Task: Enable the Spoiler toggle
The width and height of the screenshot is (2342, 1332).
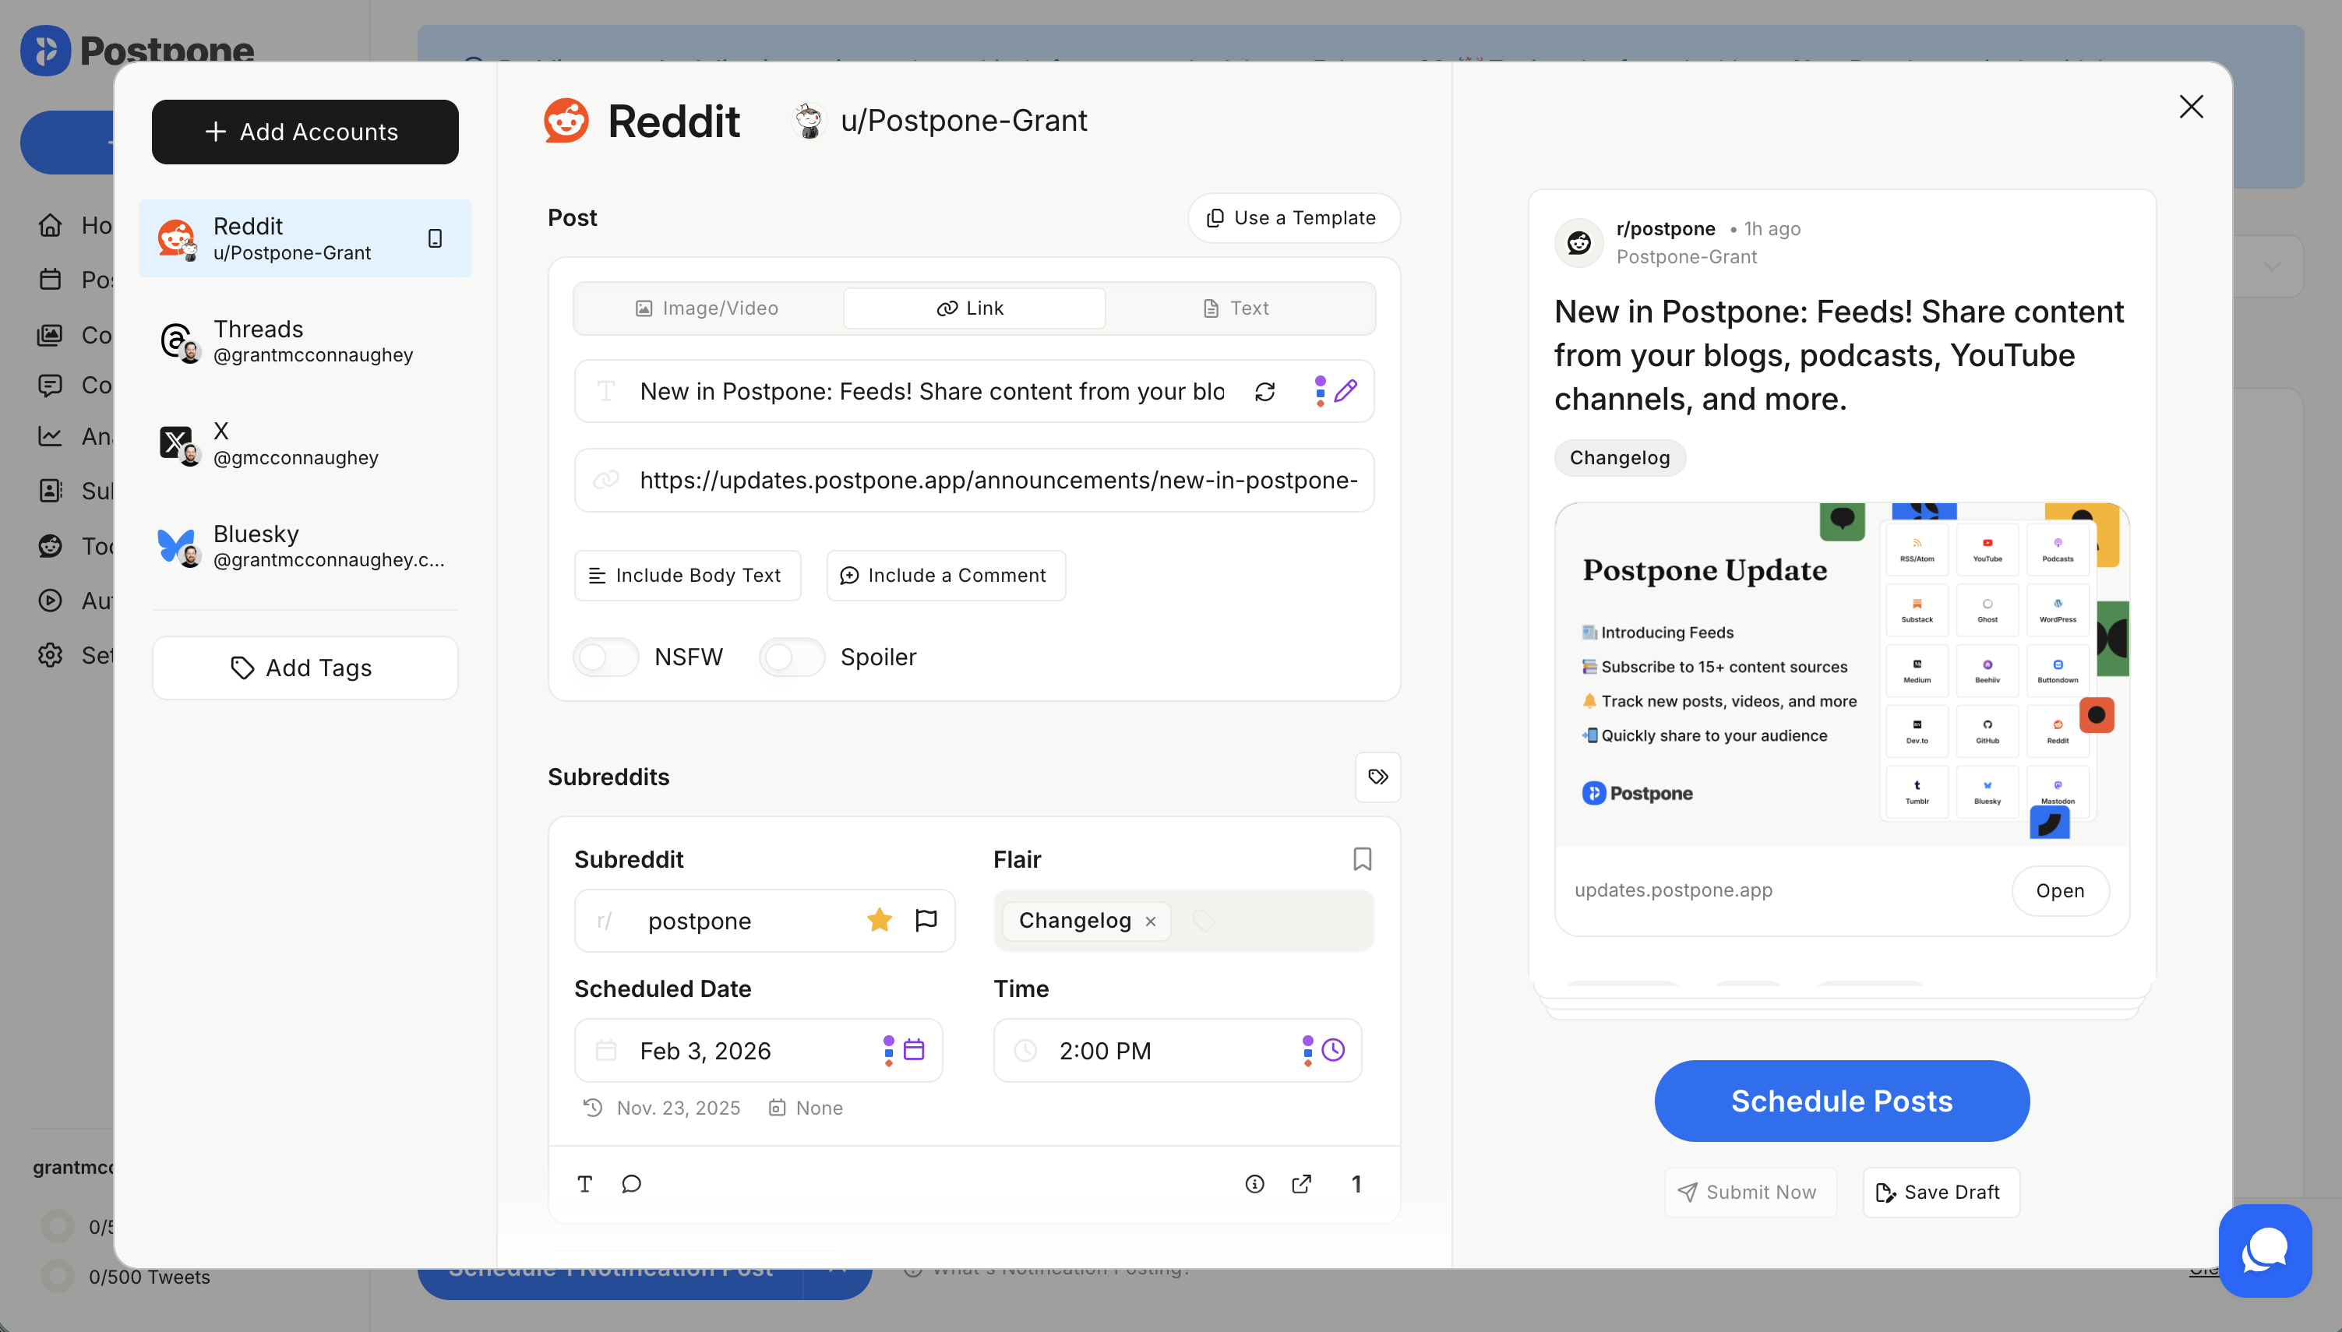Action: (x=792, y=657)
